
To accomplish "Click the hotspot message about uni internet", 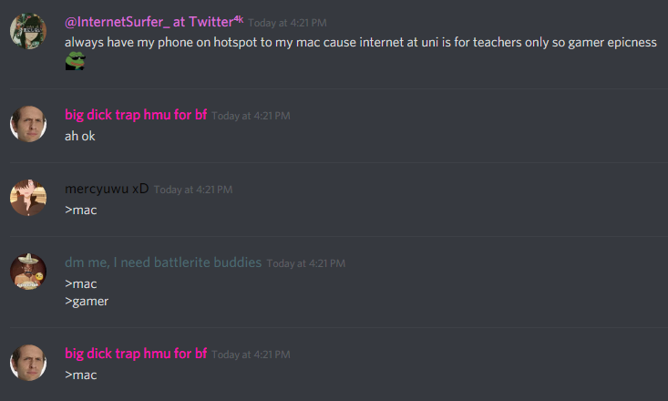I will pyautogui.click(x=360, y=42).
